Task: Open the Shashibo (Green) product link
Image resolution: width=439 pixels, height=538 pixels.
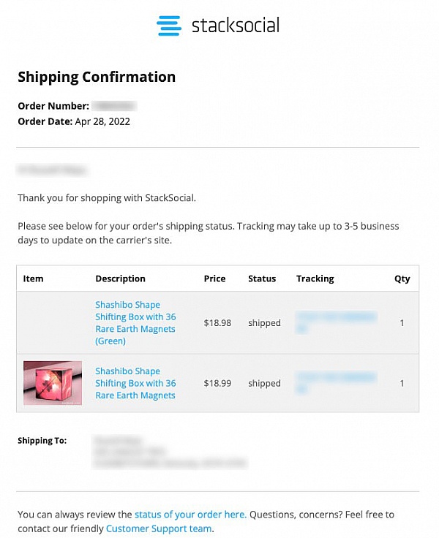Action: (x=135, y=322)
